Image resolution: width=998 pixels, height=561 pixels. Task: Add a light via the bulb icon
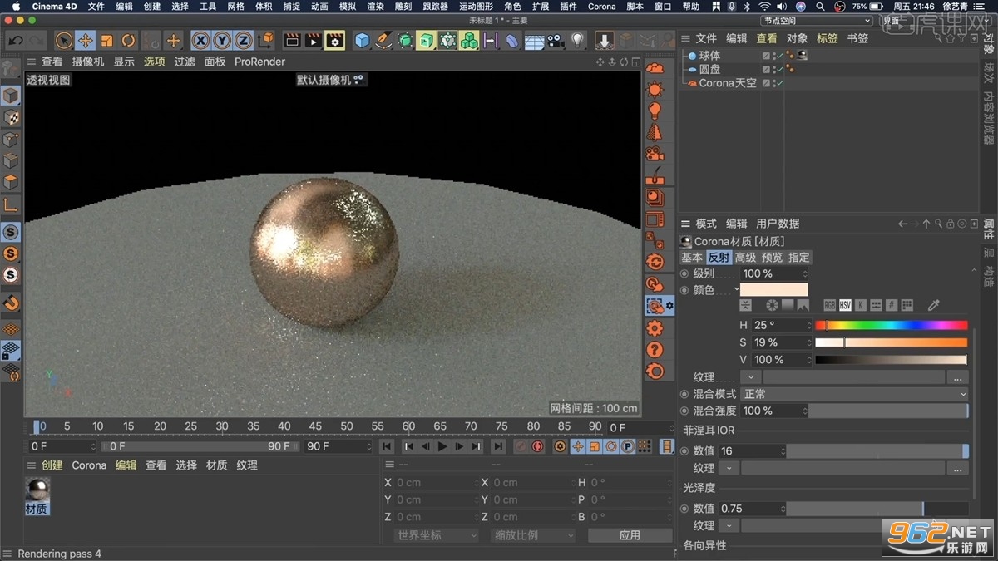(577, 40)
